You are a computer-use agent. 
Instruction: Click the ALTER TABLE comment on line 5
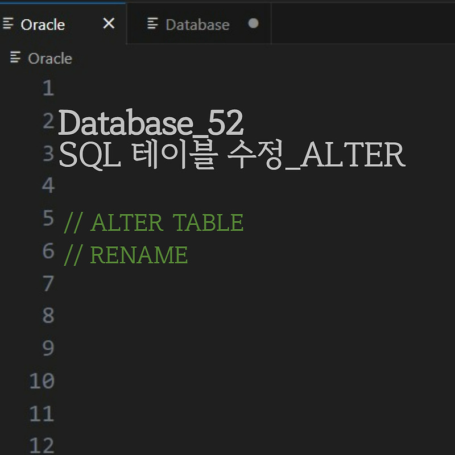pos(154,221)
